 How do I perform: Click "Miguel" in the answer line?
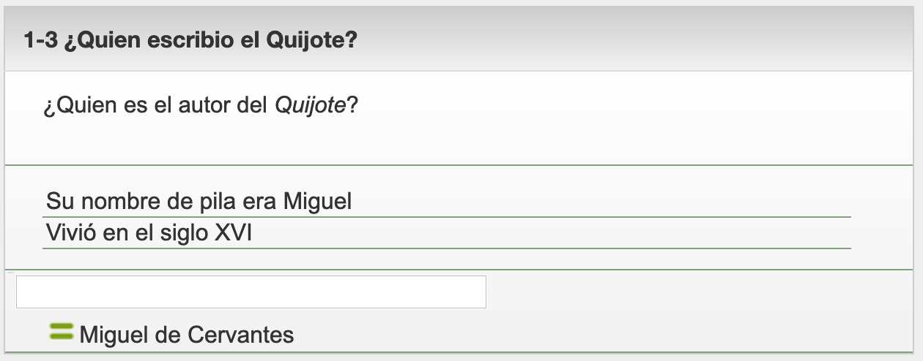tap(113, 335)
